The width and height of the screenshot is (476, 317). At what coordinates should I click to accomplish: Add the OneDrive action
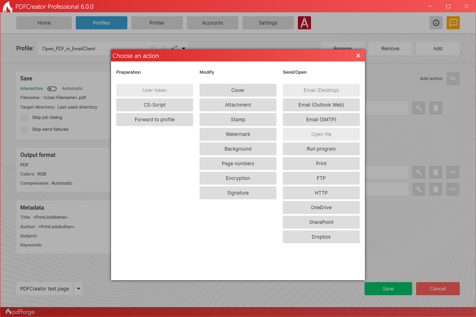tap(321, 208)
